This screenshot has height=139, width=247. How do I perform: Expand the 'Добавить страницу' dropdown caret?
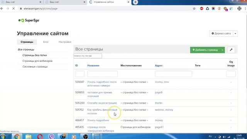222,50
